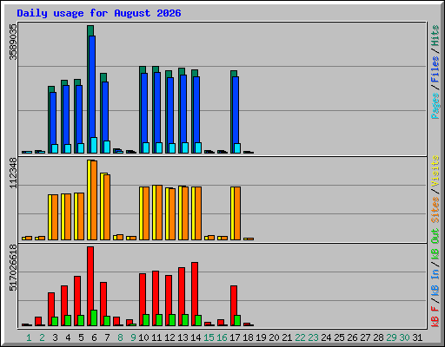Viewport: 445px width, 347px height.
Task: Click day 25 on the x-axis
Action: [339, 337]
